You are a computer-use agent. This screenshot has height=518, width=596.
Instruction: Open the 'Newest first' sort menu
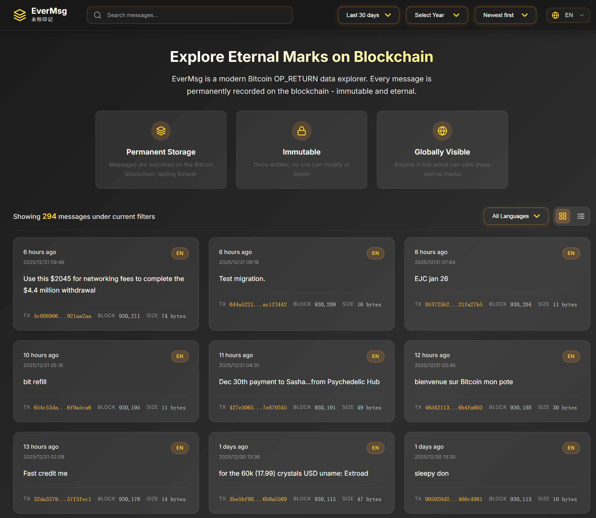coord(505,15)
